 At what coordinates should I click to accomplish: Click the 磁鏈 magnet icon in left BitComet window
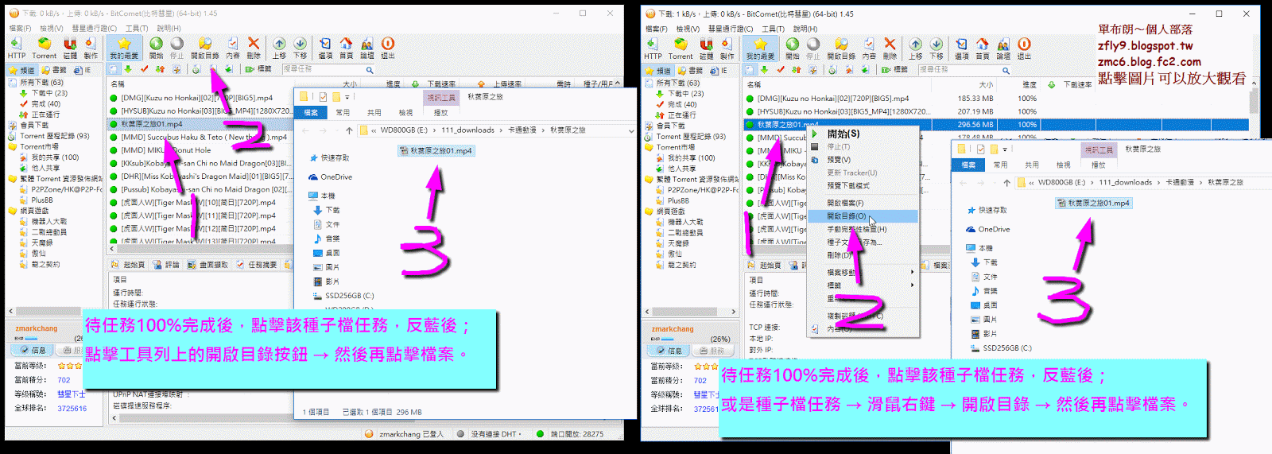click(70, 48)
